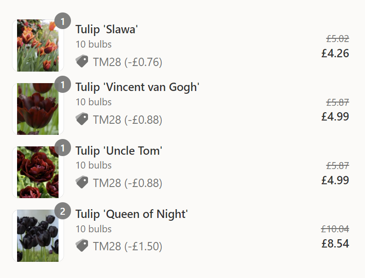This screenshot has width=365, height=278.
Task: Open the 'Uncle Tom' tulip thumbnail
Action: tap(38, 172)
